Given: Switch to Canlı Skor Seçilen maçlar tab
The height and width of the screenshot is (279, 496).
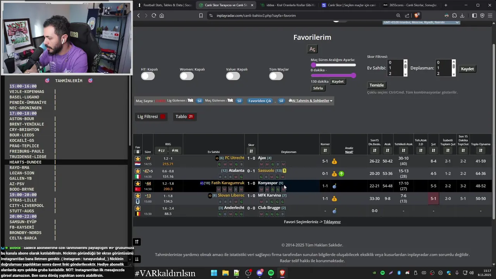Looking at the screenshot, I should click(x=349, y=5).
